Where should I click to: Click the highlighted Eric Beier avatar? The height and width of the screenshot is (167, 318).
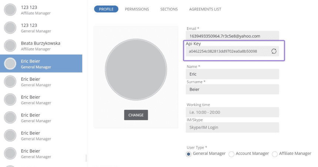10,64
